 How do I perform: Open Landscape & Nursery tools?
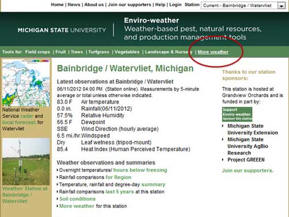[169, 52]
